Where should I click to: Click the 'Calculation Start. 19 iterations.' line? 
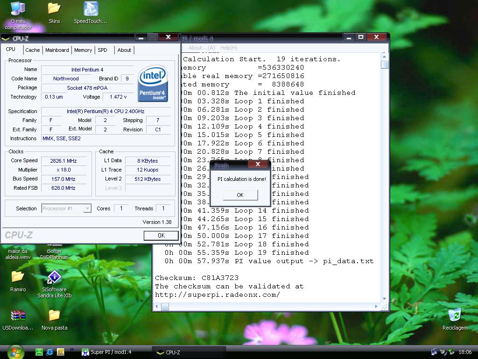point(261,59)
